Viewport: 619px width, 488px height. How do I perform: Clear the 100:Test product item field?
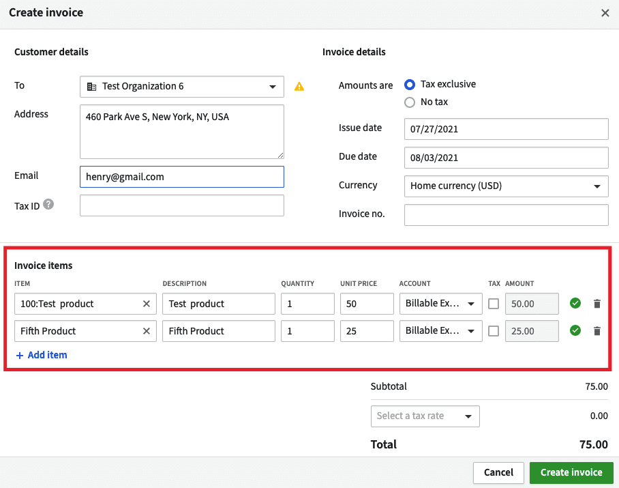pyautogui.click(x=146, y=304)
